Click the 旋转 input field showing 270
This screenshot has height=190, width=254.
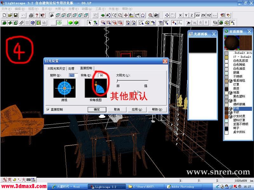(73, 75)
